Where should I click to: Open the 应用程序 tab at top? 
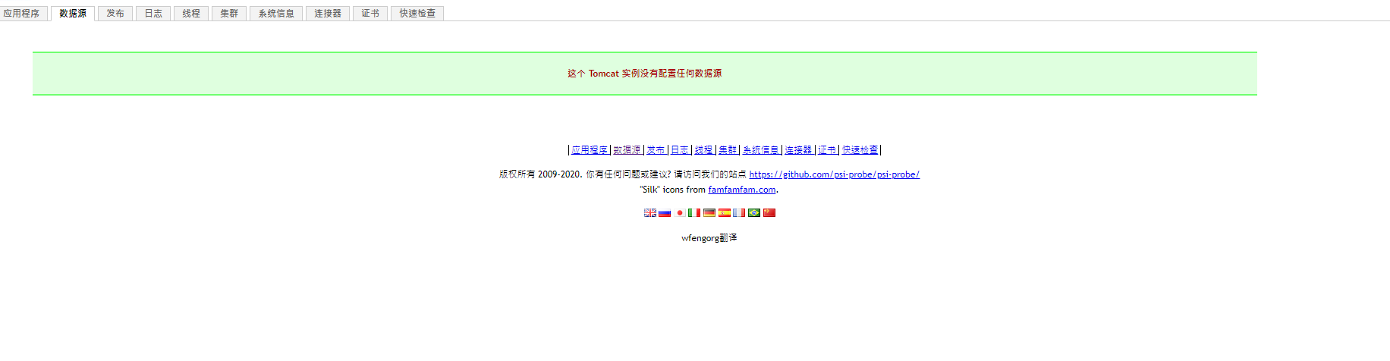pos(22,14)
